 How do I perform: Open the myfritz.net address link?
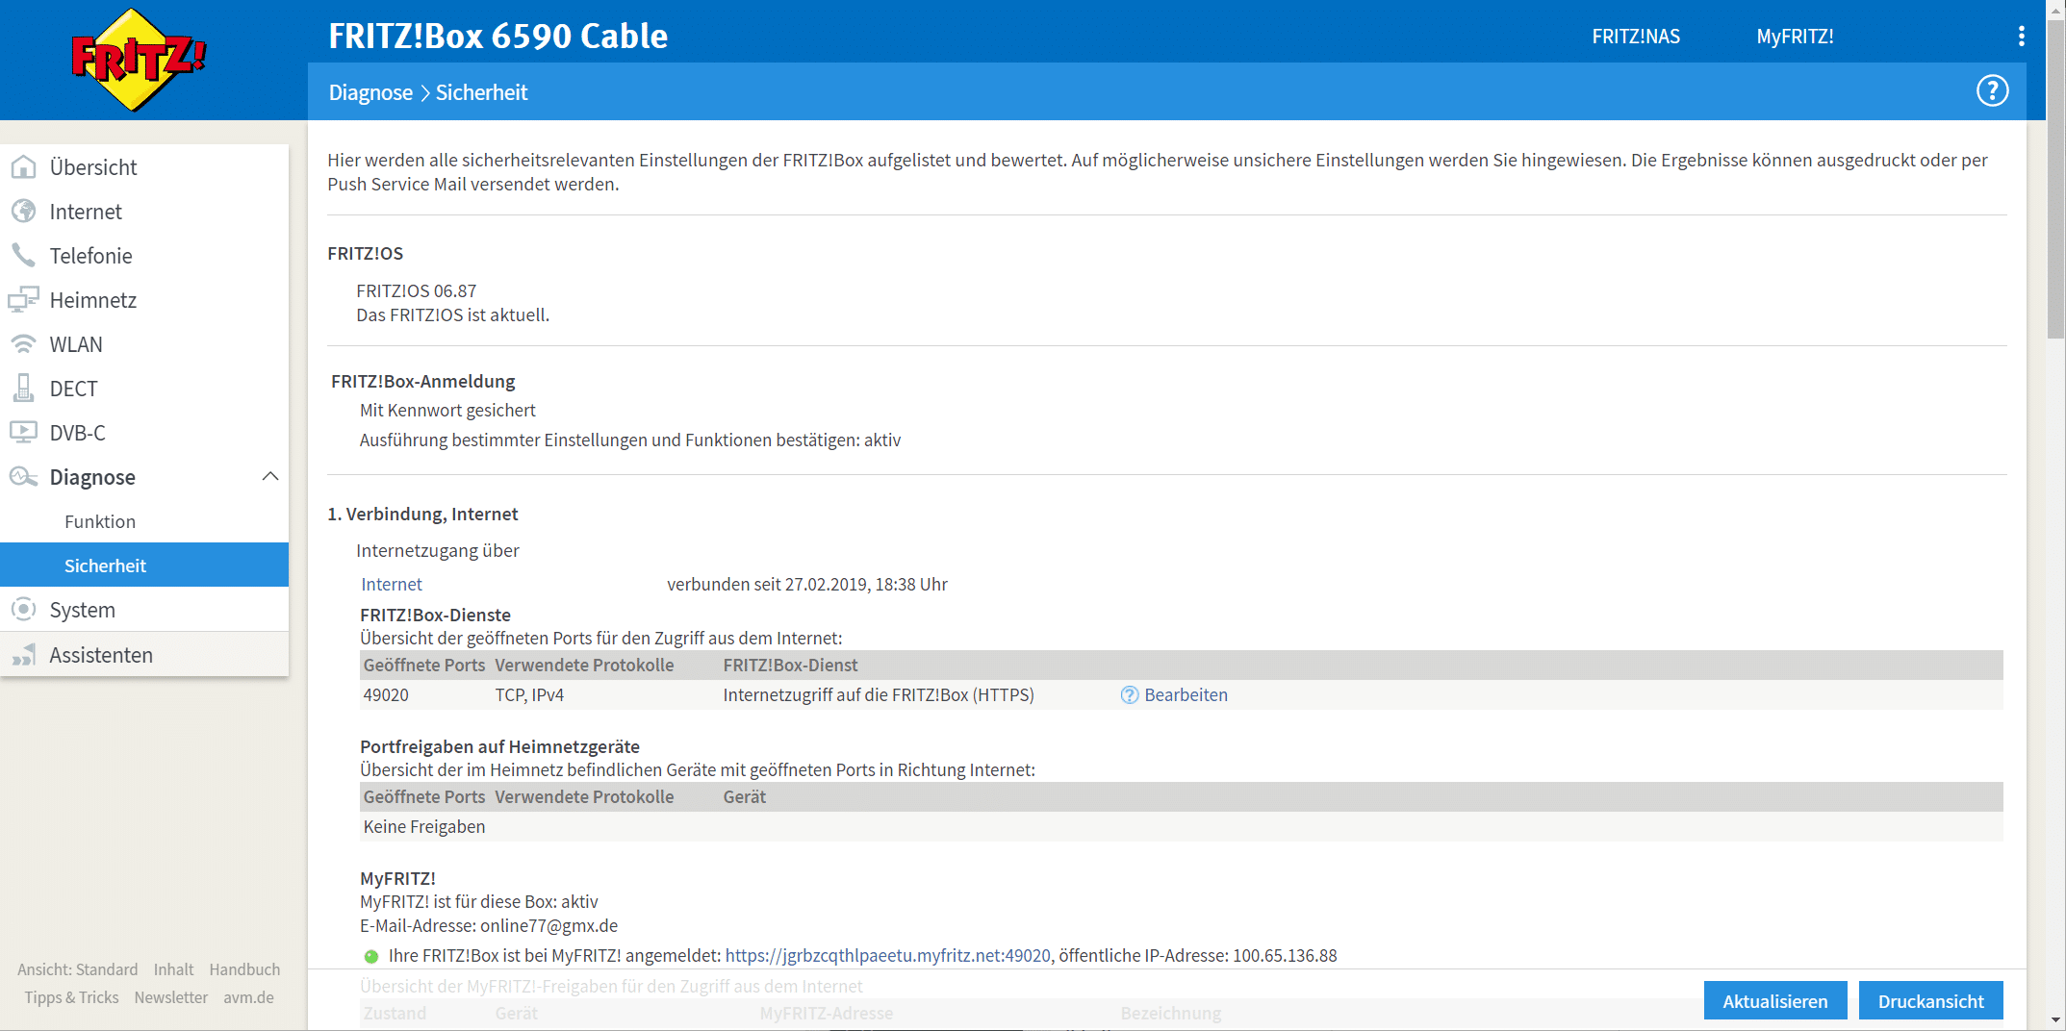click(887, 956)
